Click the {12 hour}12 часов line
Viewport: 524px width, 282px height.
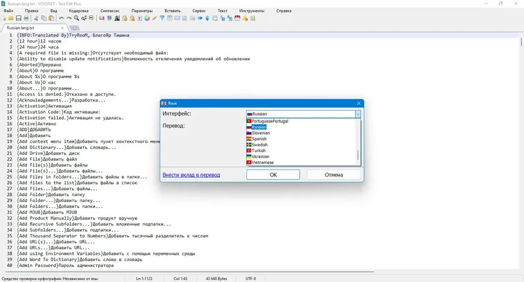coord(39,41)
